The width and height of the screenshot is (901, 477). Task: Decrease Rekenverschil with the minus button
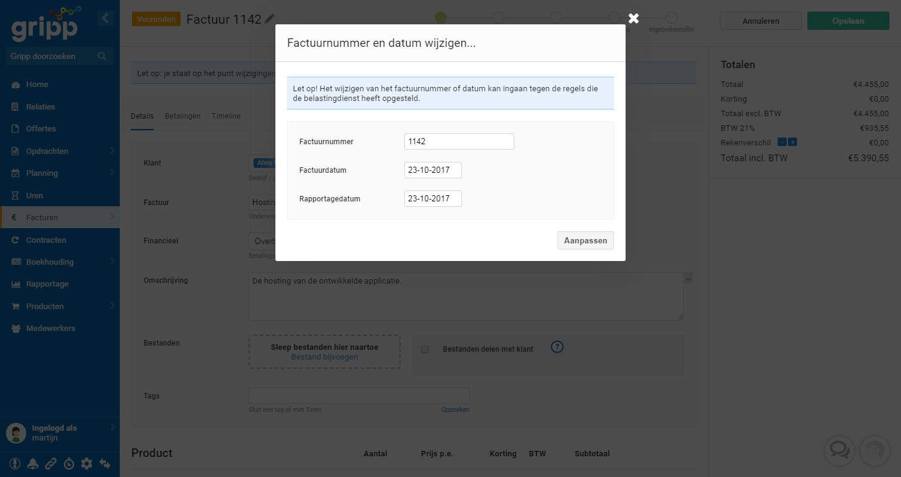click(x=782, y=142)
